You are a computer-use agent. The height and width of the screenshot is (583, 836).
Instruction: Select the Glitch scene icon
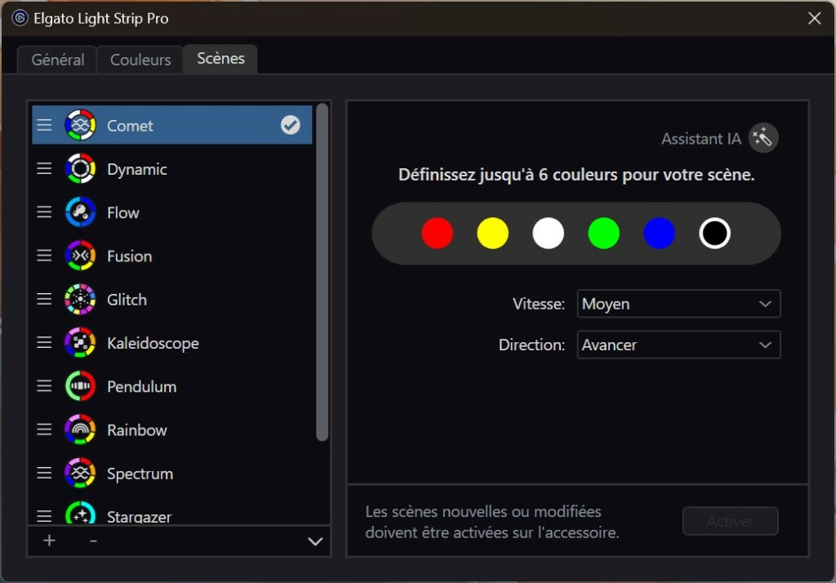(x=79, y=299)
